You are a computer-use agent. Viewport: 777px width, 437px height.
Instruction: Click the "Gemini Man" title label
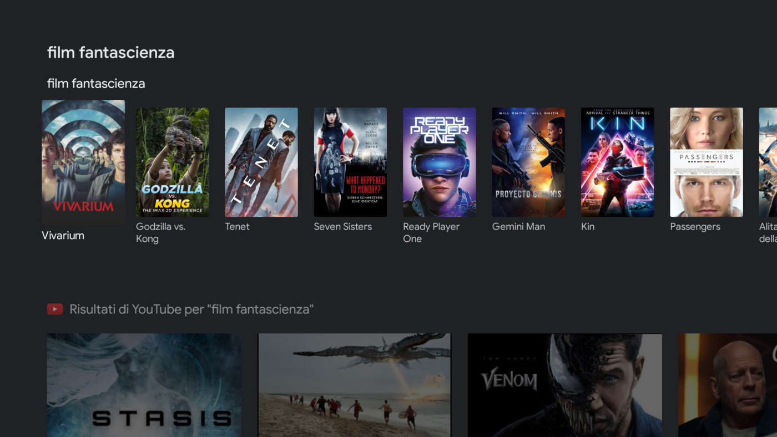point(518,227)
